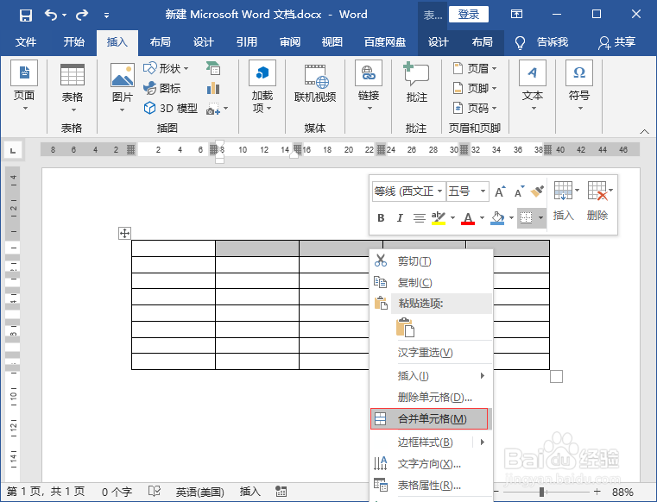
Task: Click the SmartArt icon
Action: (x=213, y=68)
